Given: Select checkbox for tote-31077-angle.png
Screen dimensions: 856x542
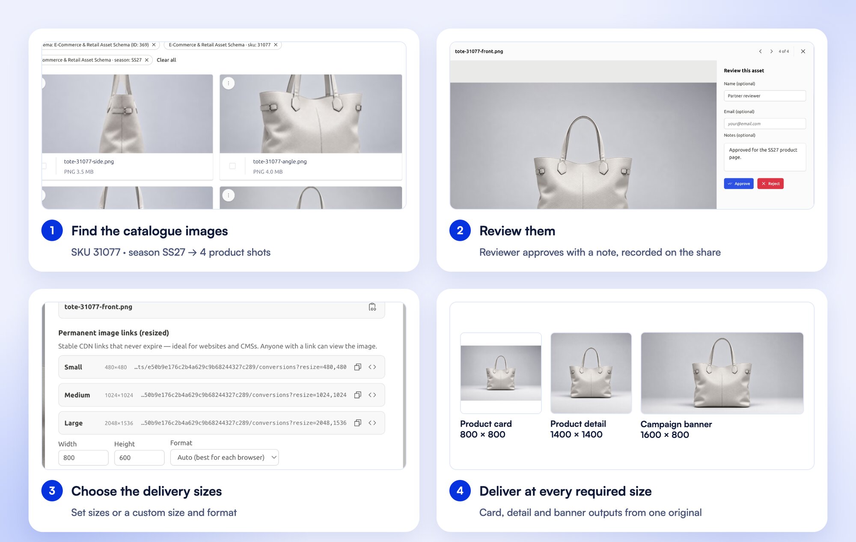Looking at the screenshot, I should point(232,166).
